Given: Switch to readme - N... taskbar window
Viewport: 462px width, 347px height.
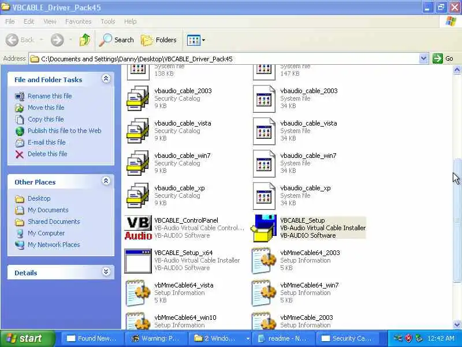Looking at the screenshot, I should pyautogui.click(x=283, y=338).
